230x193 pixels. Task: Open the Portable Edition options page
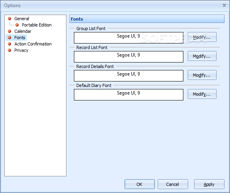tap(37, 25)
